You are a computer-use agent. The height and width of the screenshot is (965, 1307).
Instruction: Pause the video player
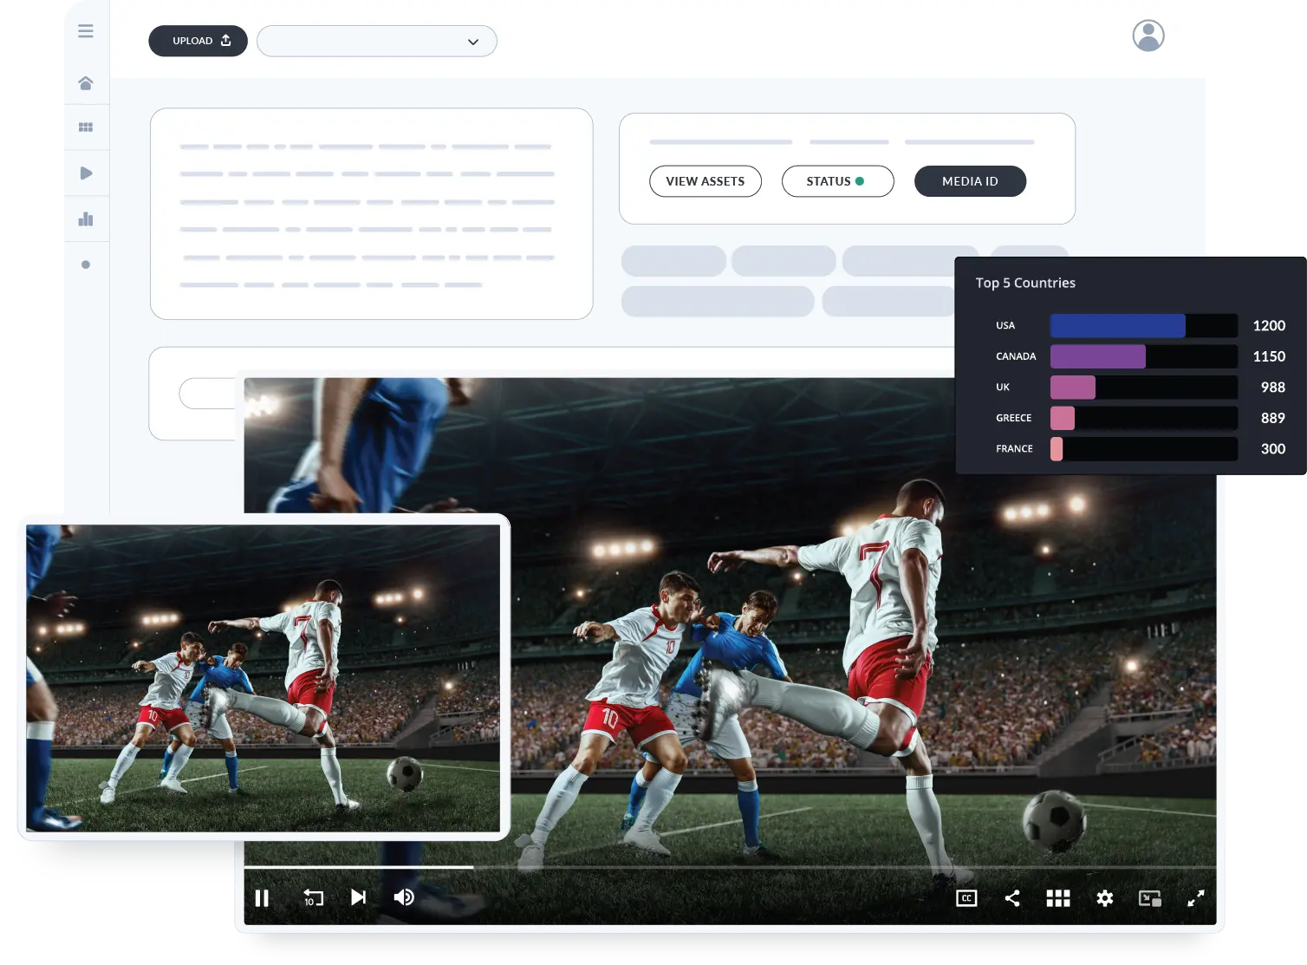point(262,898)
